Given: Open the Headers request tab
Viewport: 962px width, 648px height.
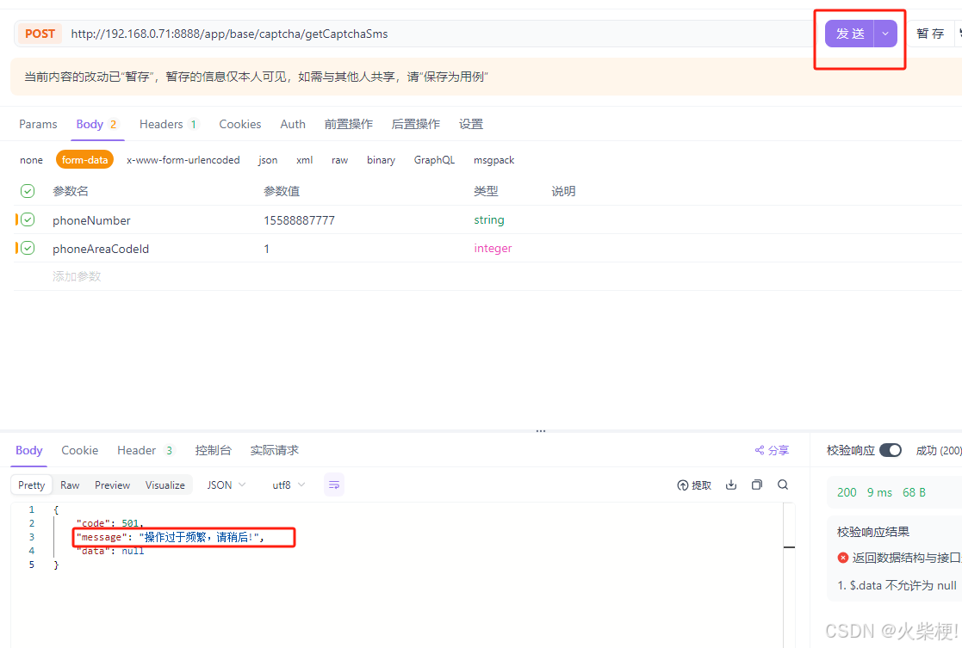Looking at the screenshot, I should tap(168, 124).
